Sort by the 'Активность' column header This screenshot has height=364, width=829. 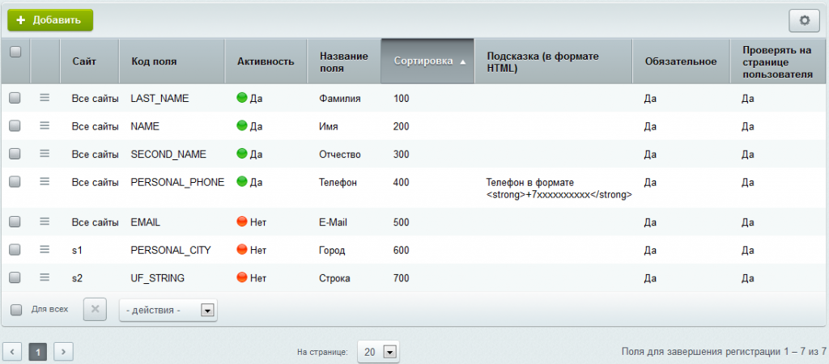[x=266, y=61]
